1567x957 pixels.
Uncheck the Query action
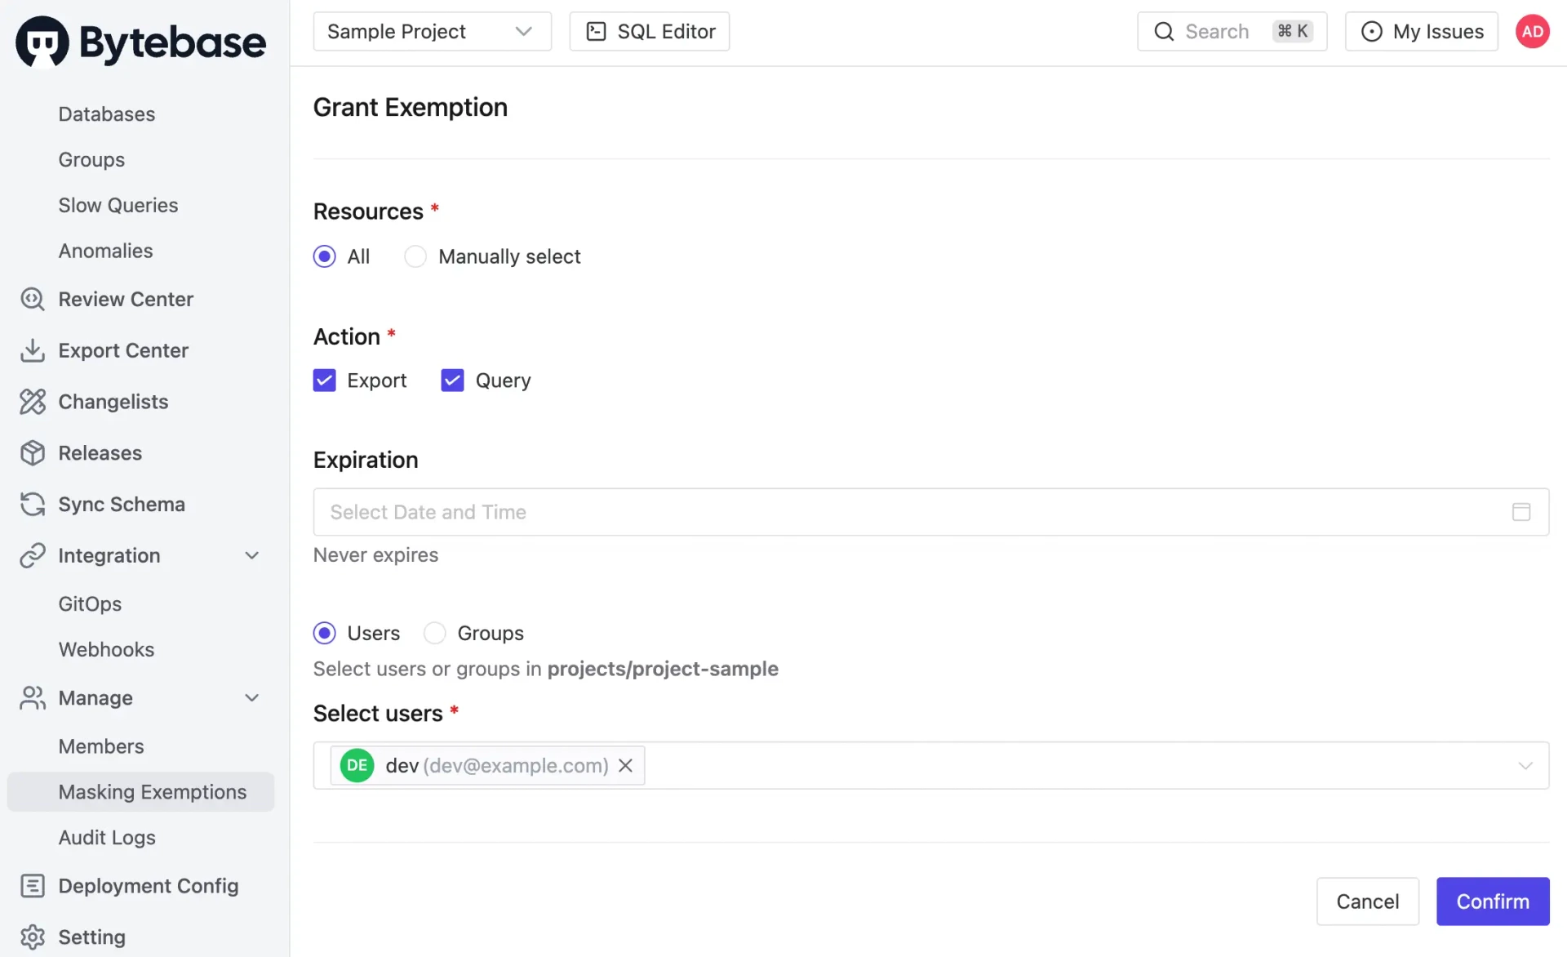pyautogui.click(x=452, y=380)
